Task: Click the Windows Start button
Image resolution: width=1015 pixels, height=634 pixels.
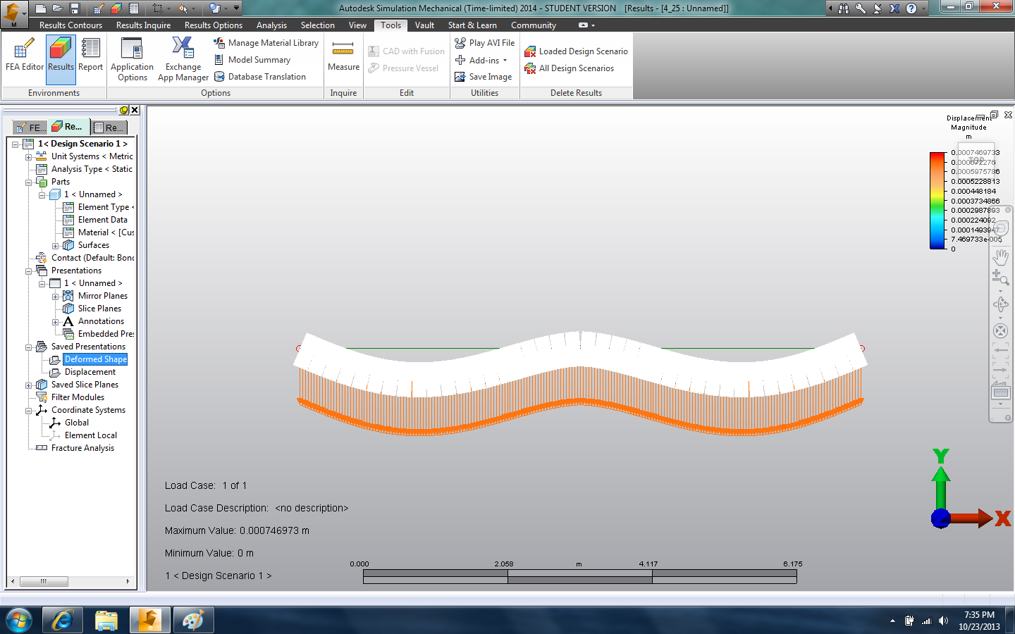Action: (18, 620)
